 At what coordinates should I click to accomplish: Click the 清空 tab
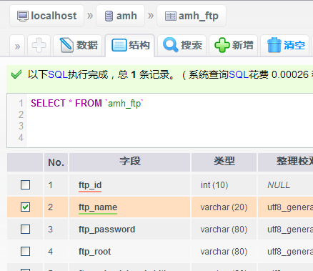(x=285, y=45)
